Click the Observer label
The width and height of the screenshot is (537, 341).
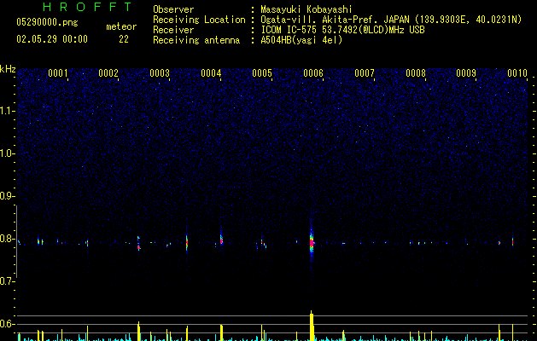coord(173,9)
